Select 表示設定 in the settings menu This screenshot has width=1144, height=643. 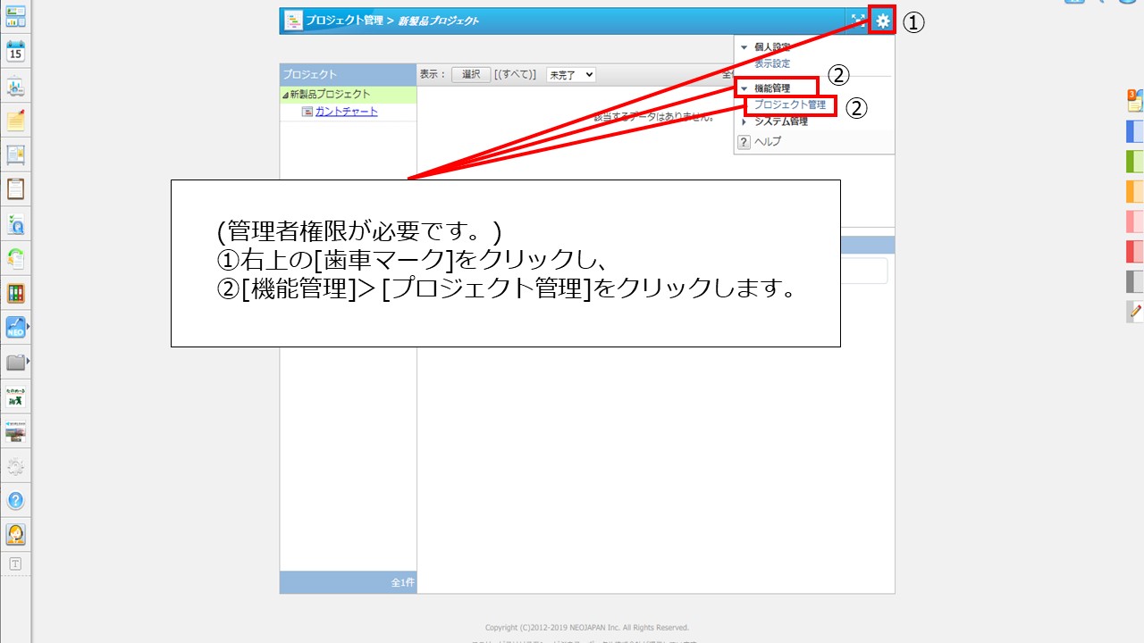772,63
